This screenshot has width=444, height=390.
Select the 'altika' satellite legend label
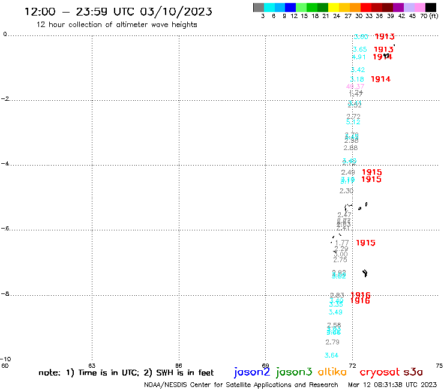point(332,372)
